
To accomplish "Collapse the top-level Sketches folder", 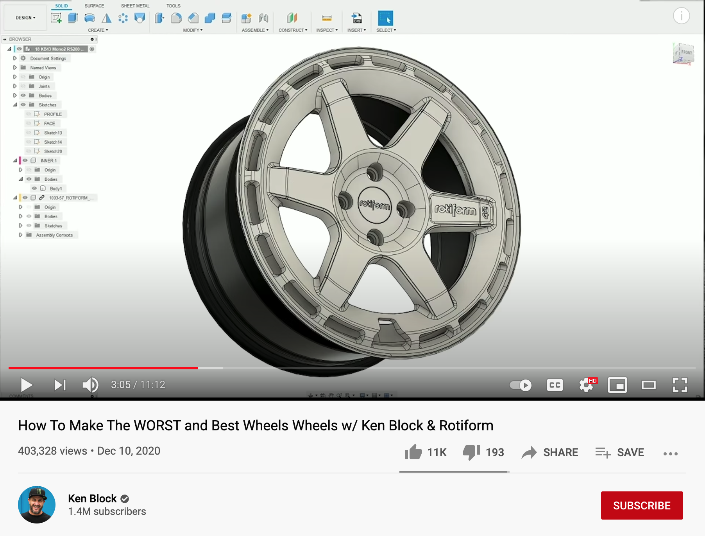I will point(15,105).
